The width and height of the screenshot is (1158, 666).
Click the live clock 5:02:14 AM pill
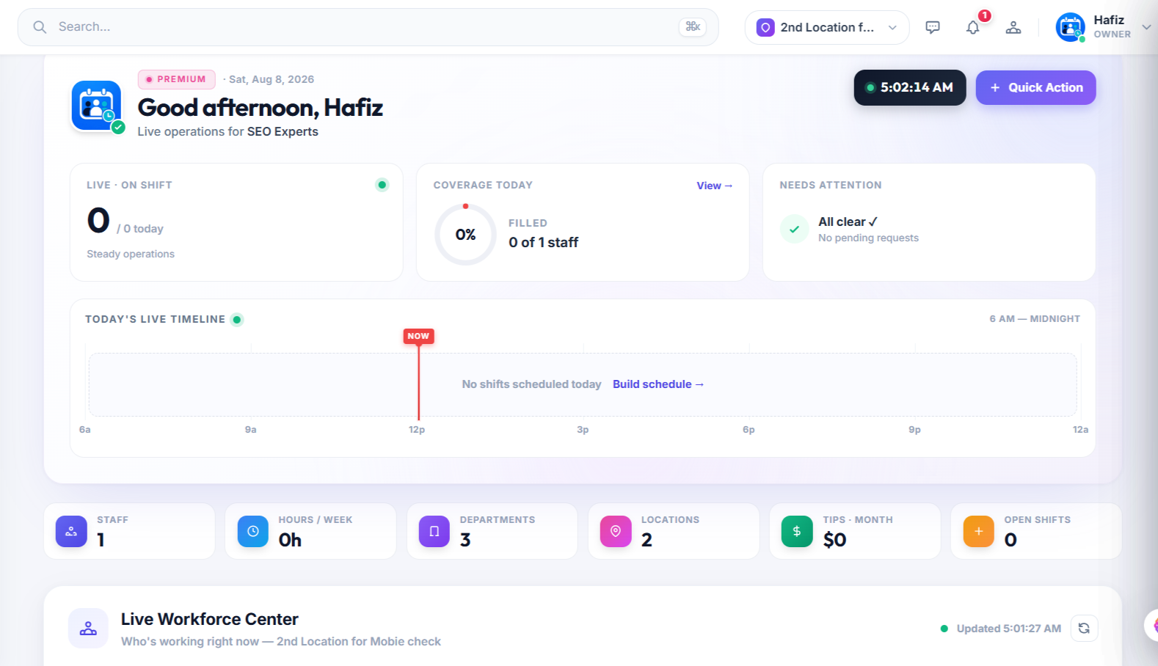[x=910, y=87]
